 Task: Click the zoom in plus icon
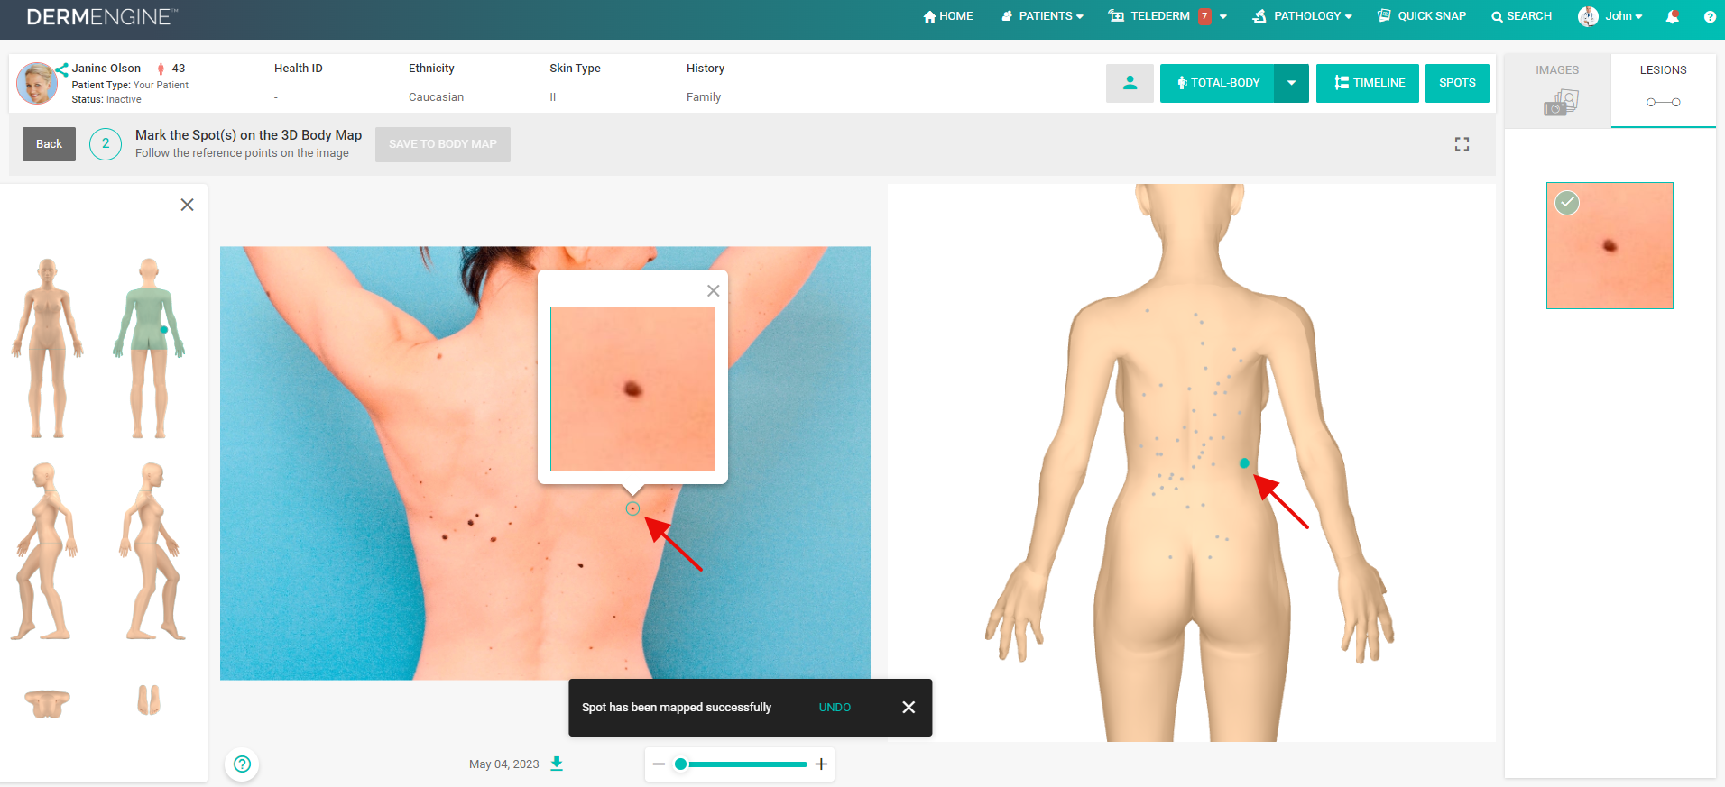point(821,764)
